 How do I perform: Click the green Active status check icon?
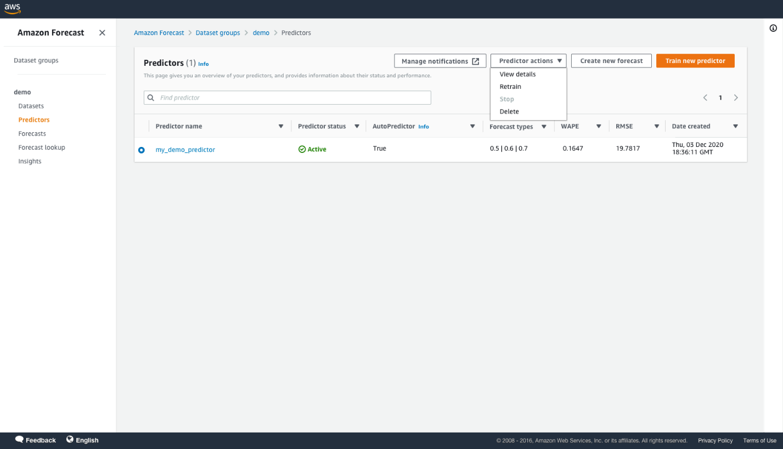coord(302,149)
